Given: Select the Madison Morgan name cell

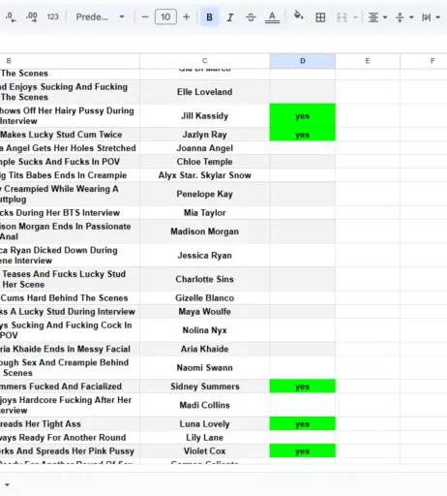Looking at the screenshot, I should click(x=205, y=232).
